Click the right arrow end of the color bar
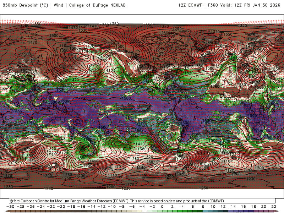Screen dimensions: 284x213 (277, 211)
